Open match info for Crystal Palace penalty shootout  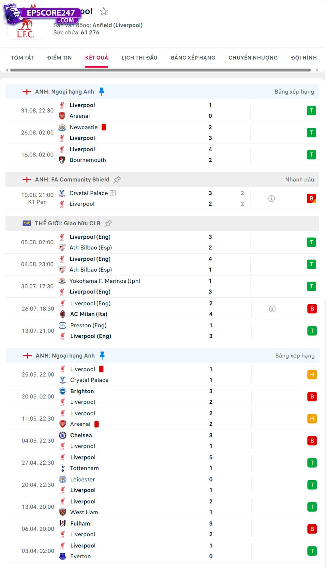point(271,198)
